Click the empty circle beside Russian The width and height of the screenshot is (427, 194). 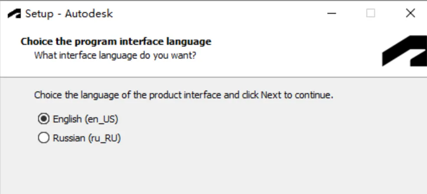coord(43,138)
